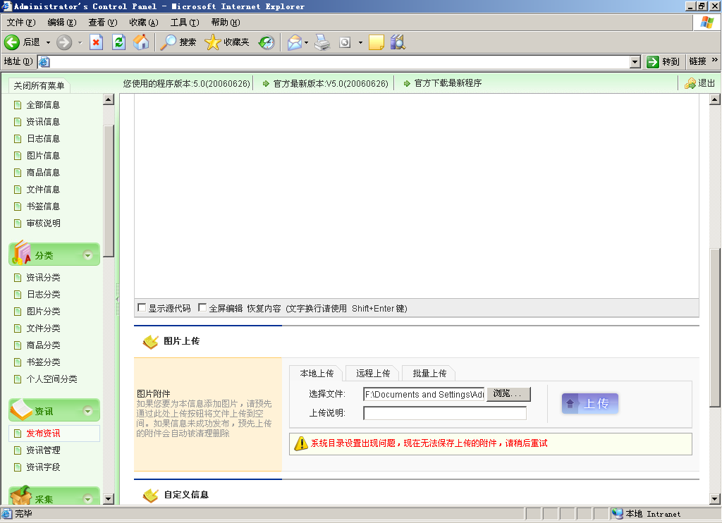Open the 编辑(E) menu
The image size is (722, 523).
pyautogui.click(x=62, y=23)
